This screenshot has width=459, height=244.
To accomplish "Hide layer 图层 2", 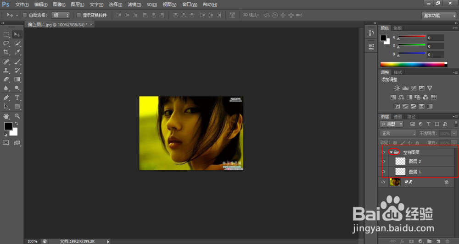I will 383,162.
